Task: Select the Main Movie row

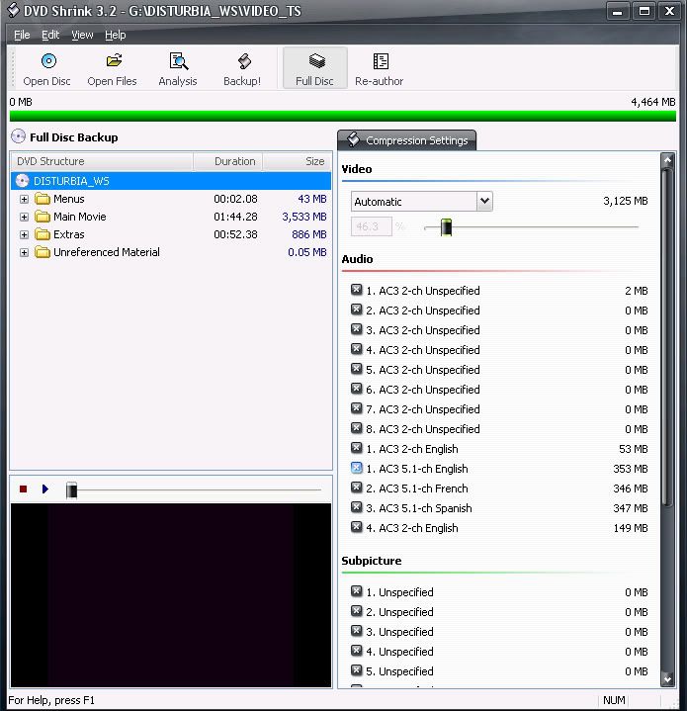Action: [171, 217]
